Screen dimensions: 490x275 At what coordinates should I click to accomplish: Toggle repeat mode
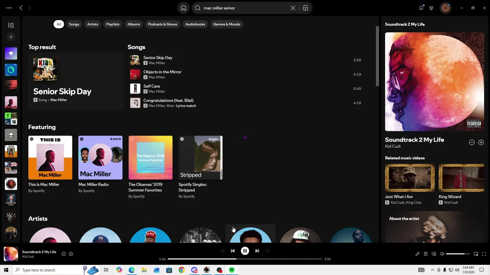coord(268,251)
